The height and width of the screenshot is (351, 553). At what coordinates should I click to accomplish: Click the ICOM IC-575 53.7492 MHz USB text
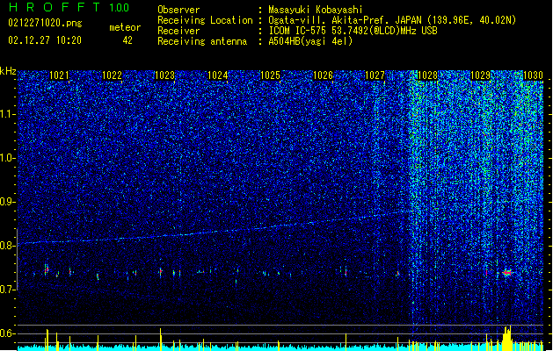click(353, 31)
